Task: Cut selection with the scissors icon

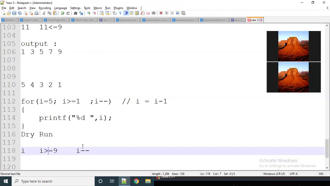Action: pyautogui.click(x=44, y=13)
